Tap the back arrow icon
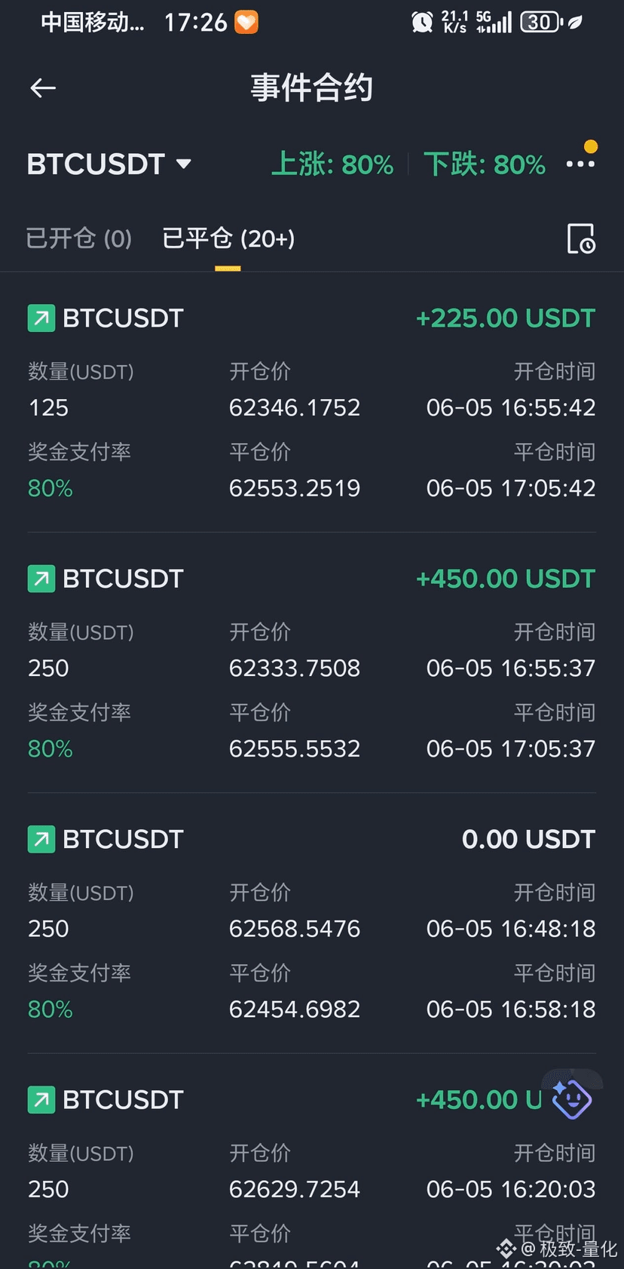The image size is (624, 1269). [43, 88]
